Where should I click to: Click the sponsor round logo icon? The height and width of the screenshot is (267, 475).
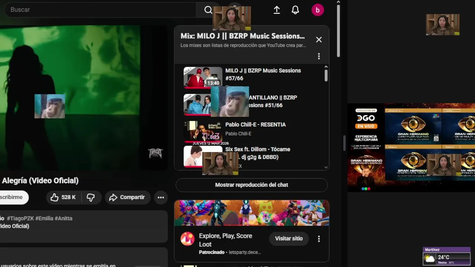point(187,239)
